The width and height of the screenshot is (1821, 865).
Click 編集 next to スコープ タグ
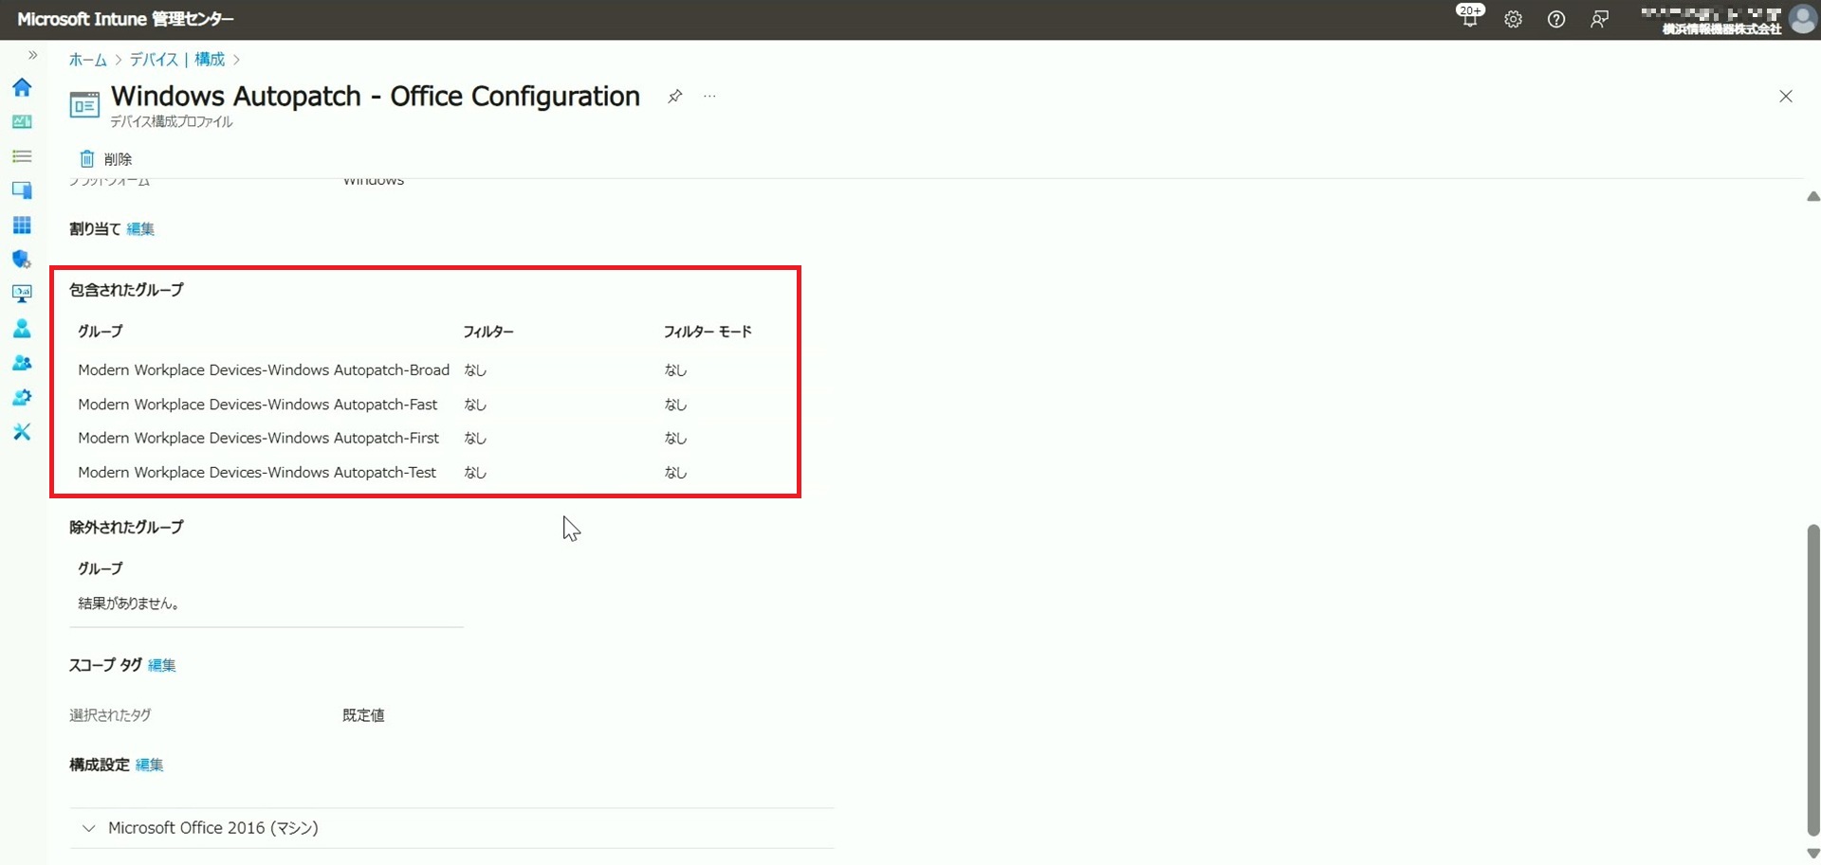pyautogui.click(x=162, y=665)
